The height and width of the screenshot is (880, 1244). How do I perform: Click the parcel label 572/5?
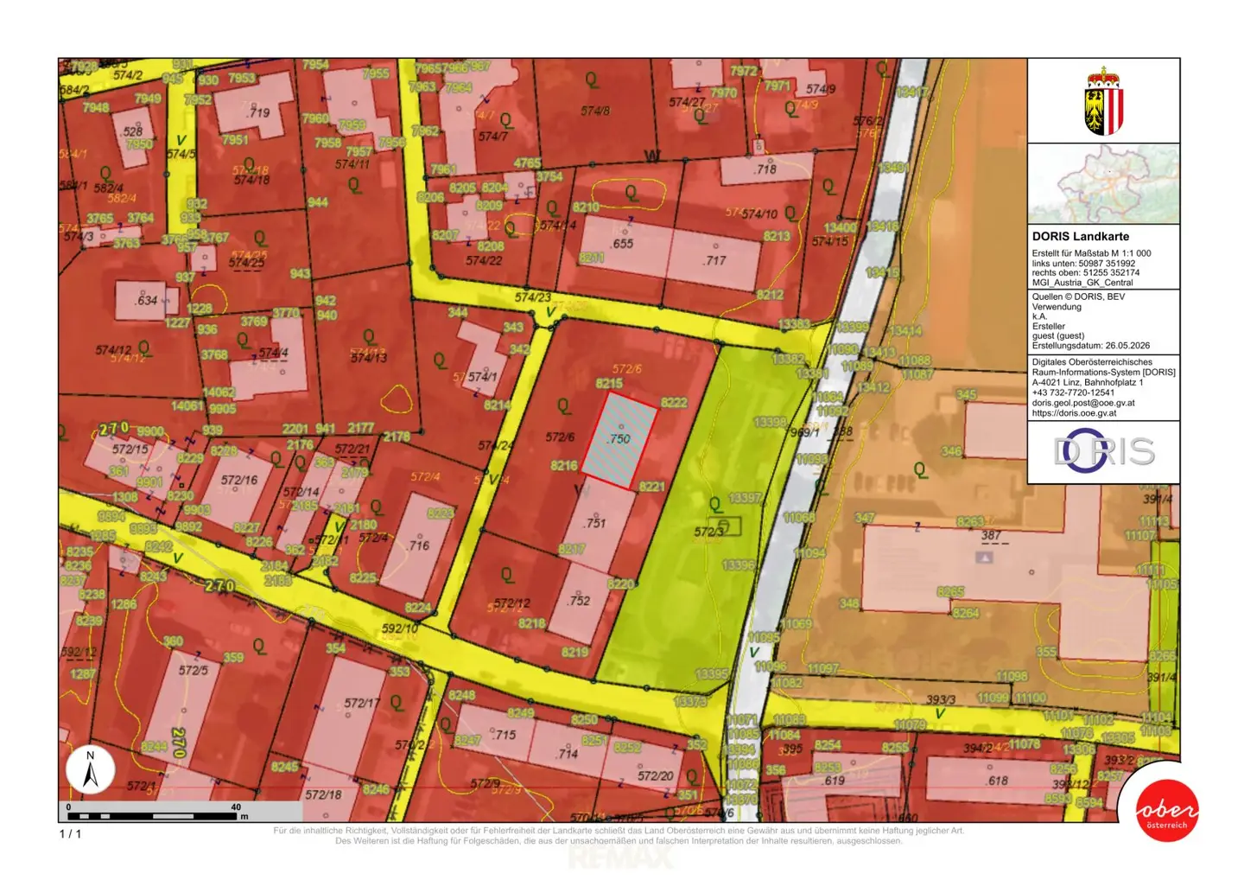coord(194,670)
